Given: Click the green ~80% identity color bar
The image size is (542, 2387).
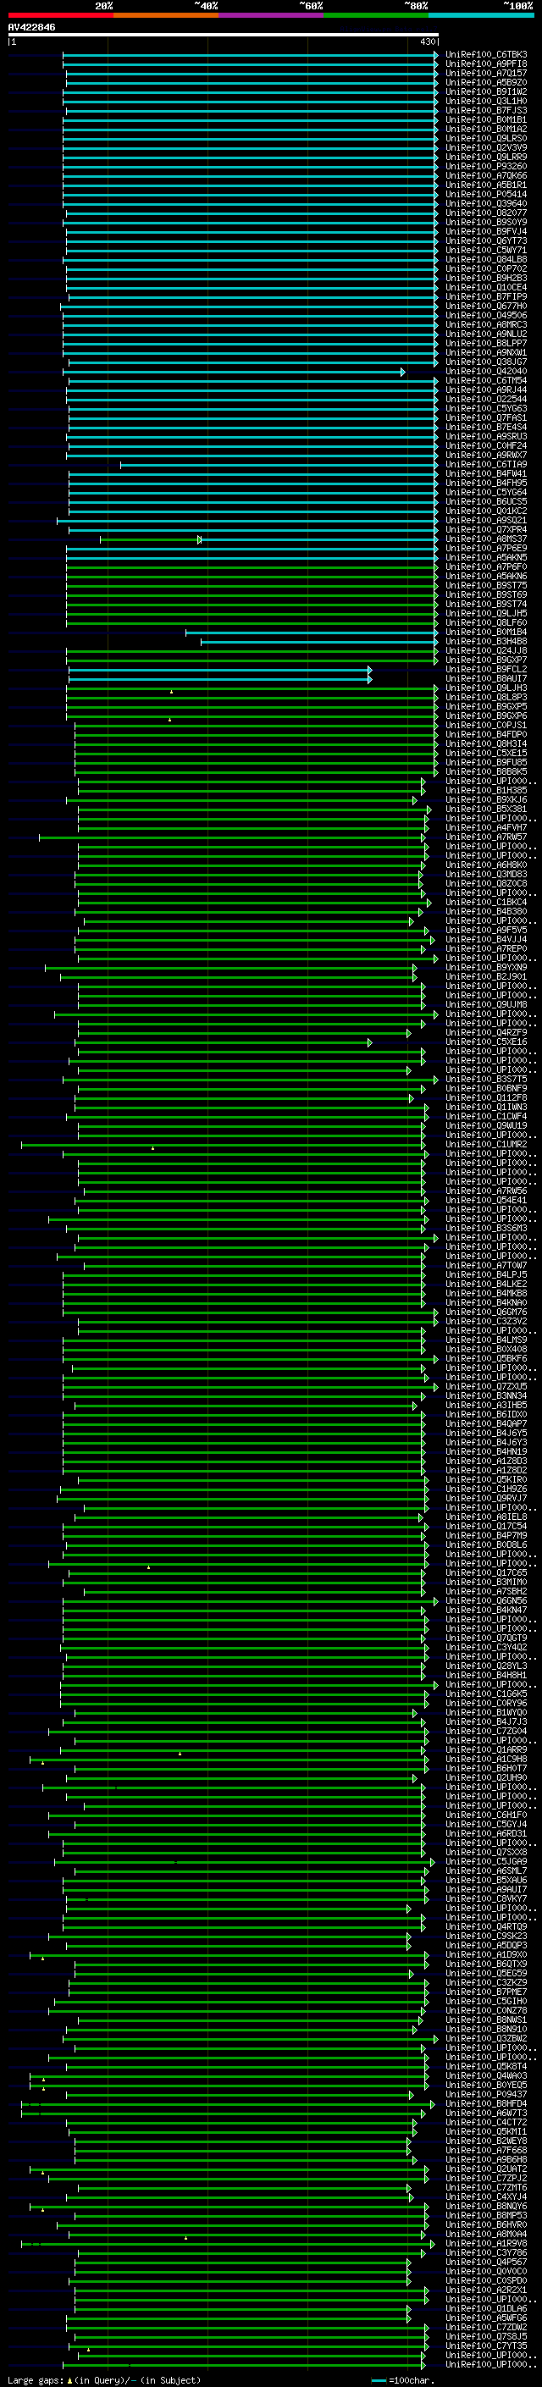Looking at the screenshot, I should pos(376,15).
